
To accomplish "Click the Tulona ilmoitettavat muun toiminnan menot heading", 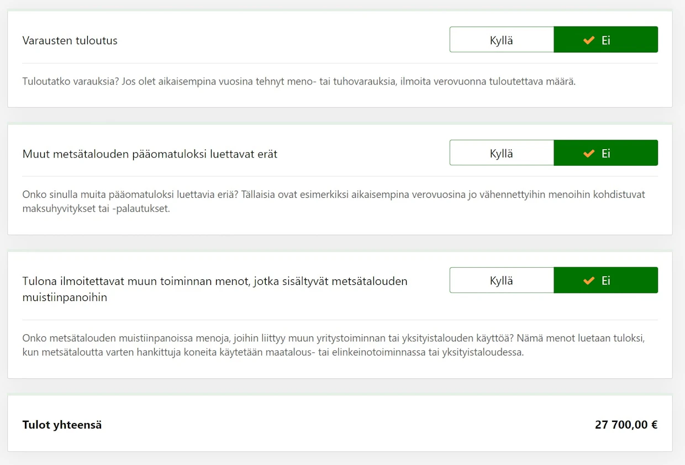I will [215, 289].
